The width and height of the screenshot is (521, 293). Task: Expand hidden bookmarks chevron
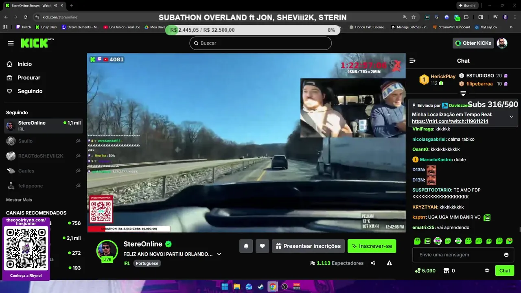pos(512,27)
